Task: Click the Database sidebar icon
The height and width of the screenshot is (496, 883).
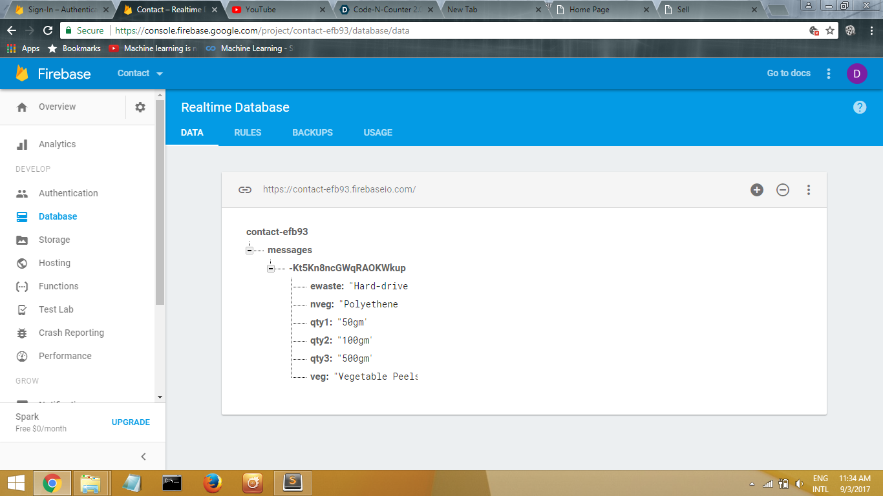Action: [x=22, y=216]
